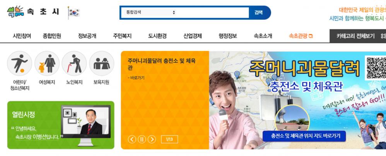Click the 1/13 slide counter

pos(169,139)
